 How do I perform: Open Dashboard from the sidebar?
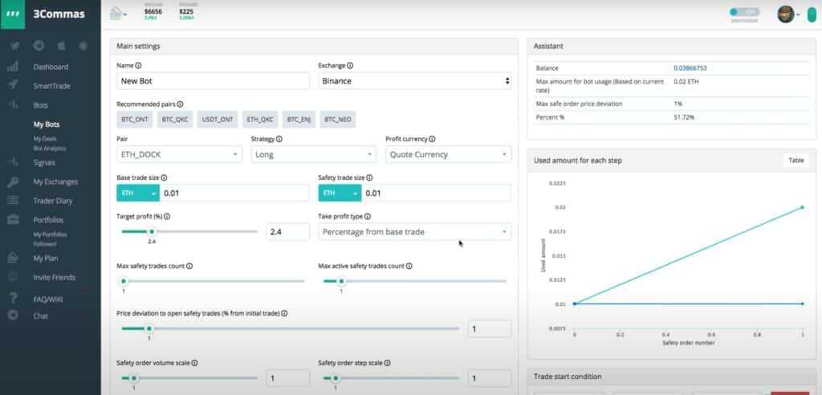click(51, 67)
